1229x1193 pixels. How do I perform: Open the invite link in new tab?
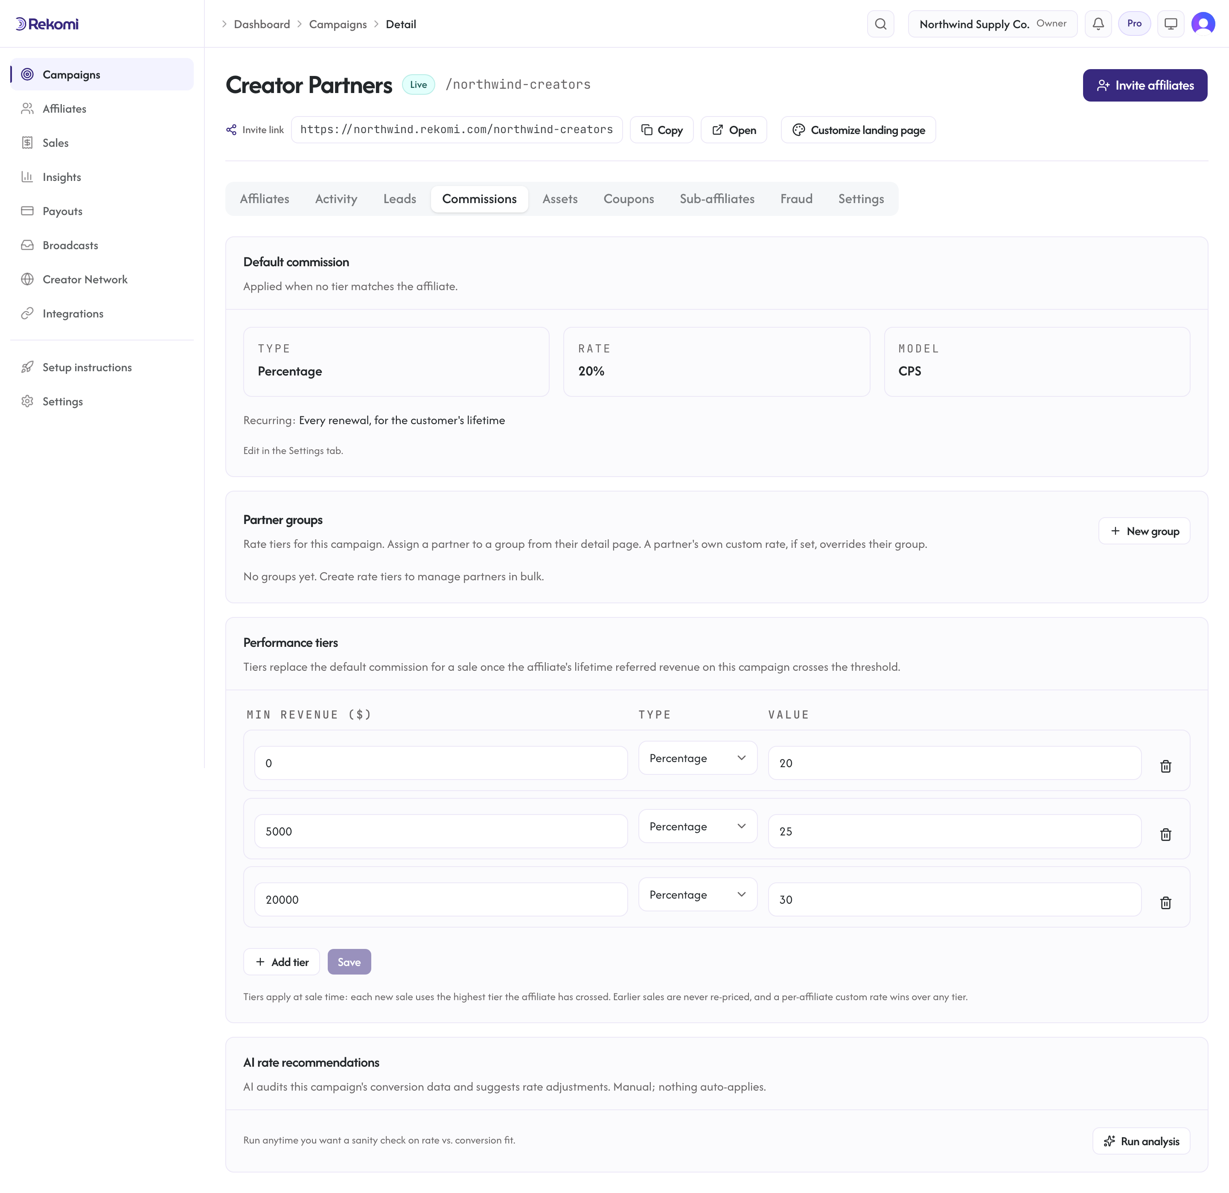[734, 130]
